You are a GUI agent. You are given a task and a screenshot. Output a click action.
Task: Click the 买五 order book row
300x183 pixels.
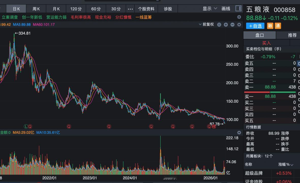pos(270,120)
